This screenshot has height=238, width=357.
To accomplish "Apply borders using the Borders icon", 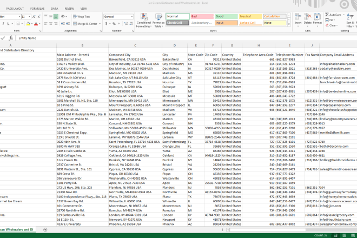I will [18, 24].
